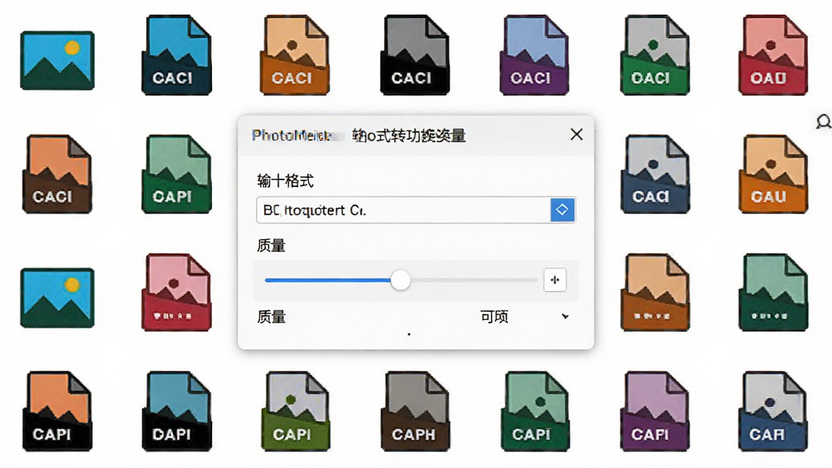
Task: Select the slate blue CAO file icon
Action: tap(655, 174)
